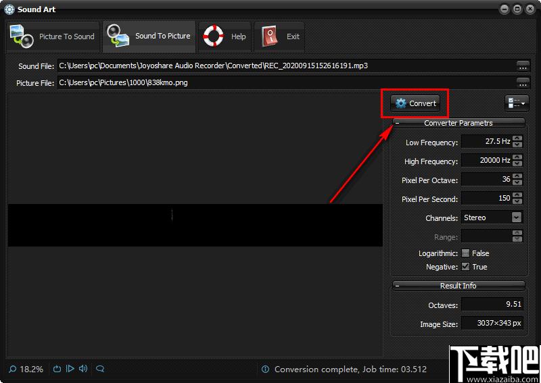Click the Low Frequency value field
Image resolution: width=541 pixels, height=383 pixels.
[486, 142]
